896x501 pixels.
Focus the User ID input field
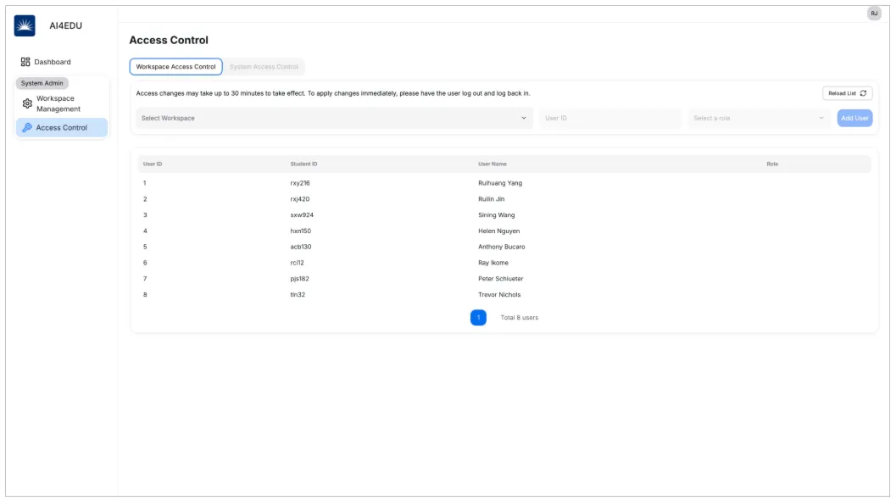tap(609, 118)
